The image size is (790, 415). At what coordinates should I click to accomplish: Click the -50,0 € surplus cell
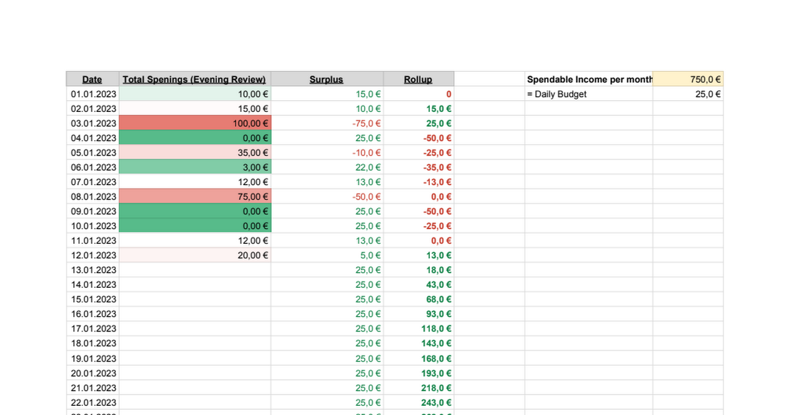pos(327,196)
